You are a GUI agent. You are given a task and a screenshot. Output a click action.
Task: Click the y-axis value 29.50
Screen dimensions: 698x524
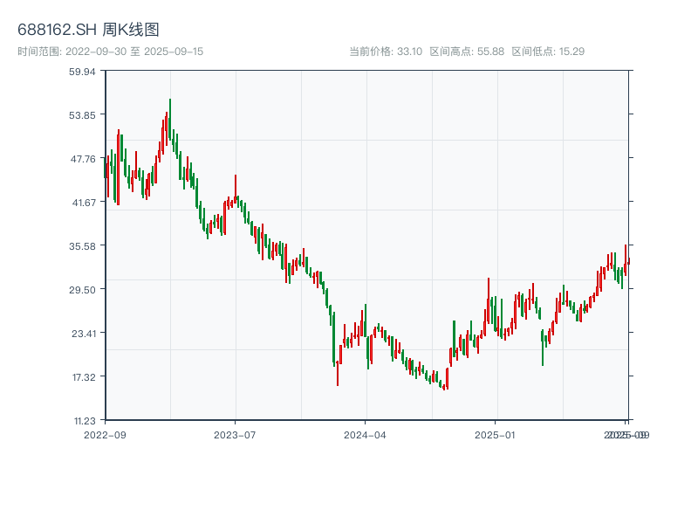coord(82,290)
